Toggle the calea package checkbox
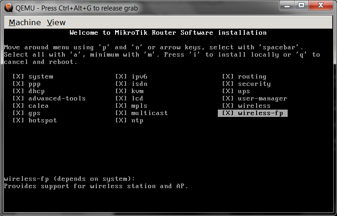337x216 pixels. 18,106
